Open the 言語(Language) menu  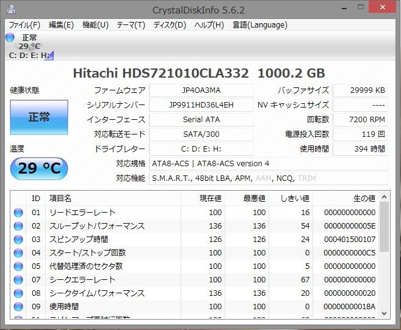(x=260, y=25)
